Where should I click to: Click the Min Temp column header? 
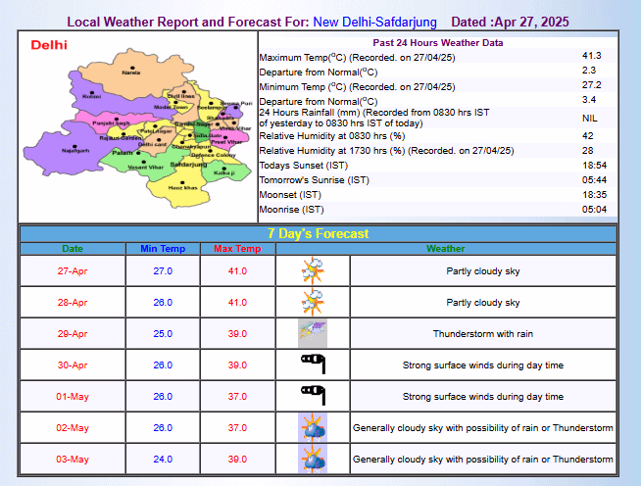tap(163, 249)
